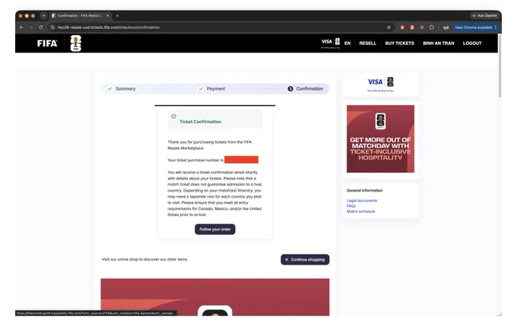Click the World Cup trophy logo in header
The image size is (517, 336).
(x=76, y=43)
